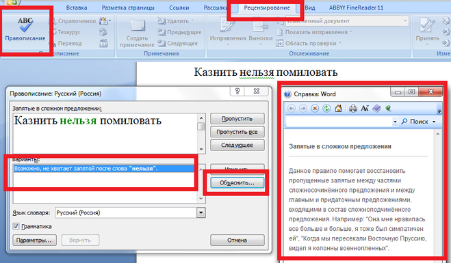Open the dropdown arrow right of Поиск button
451x263 pixels.
(x=434, y=122)
